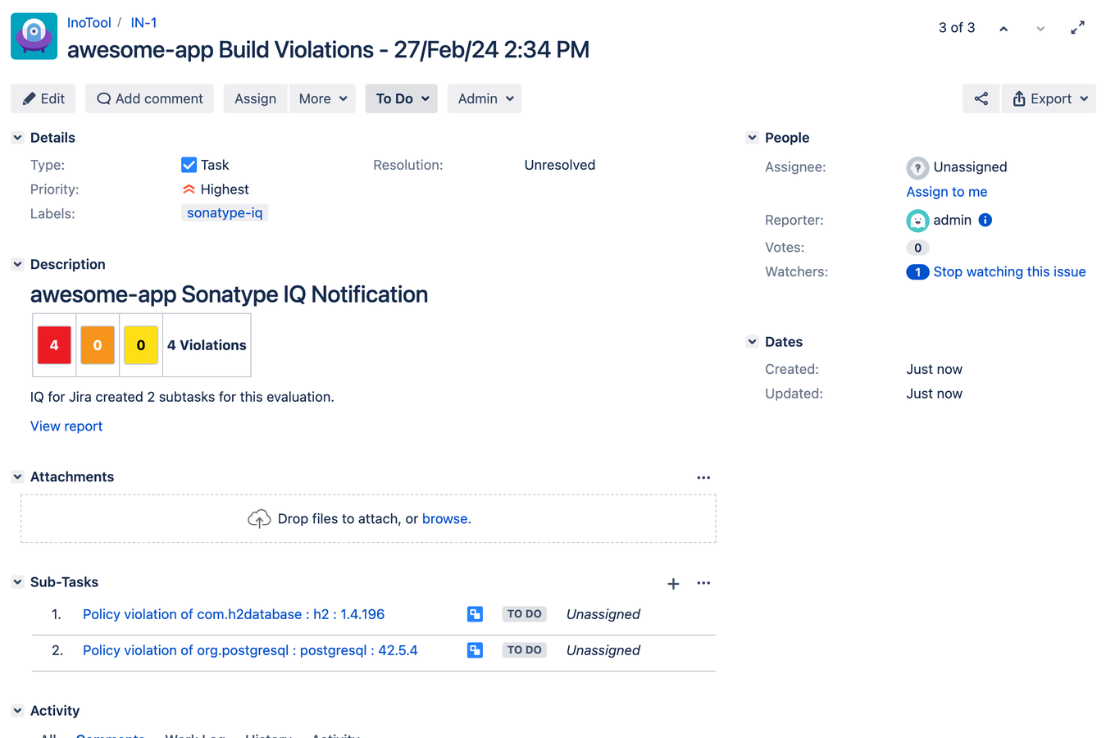Open the Admin dropdown menu

[485, 98]
